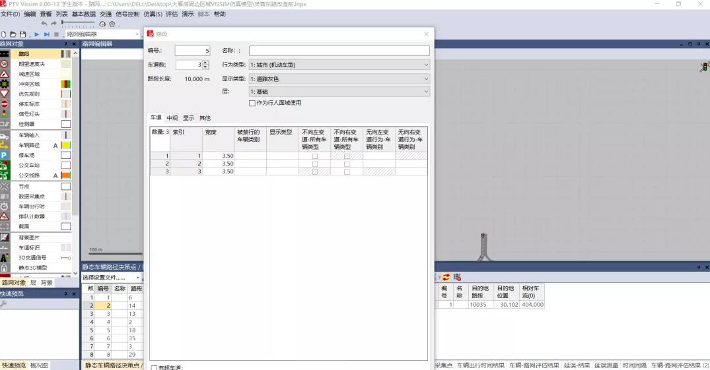Switch to the 中观 tab
The image size is (710, 370).
click(172, 118)
